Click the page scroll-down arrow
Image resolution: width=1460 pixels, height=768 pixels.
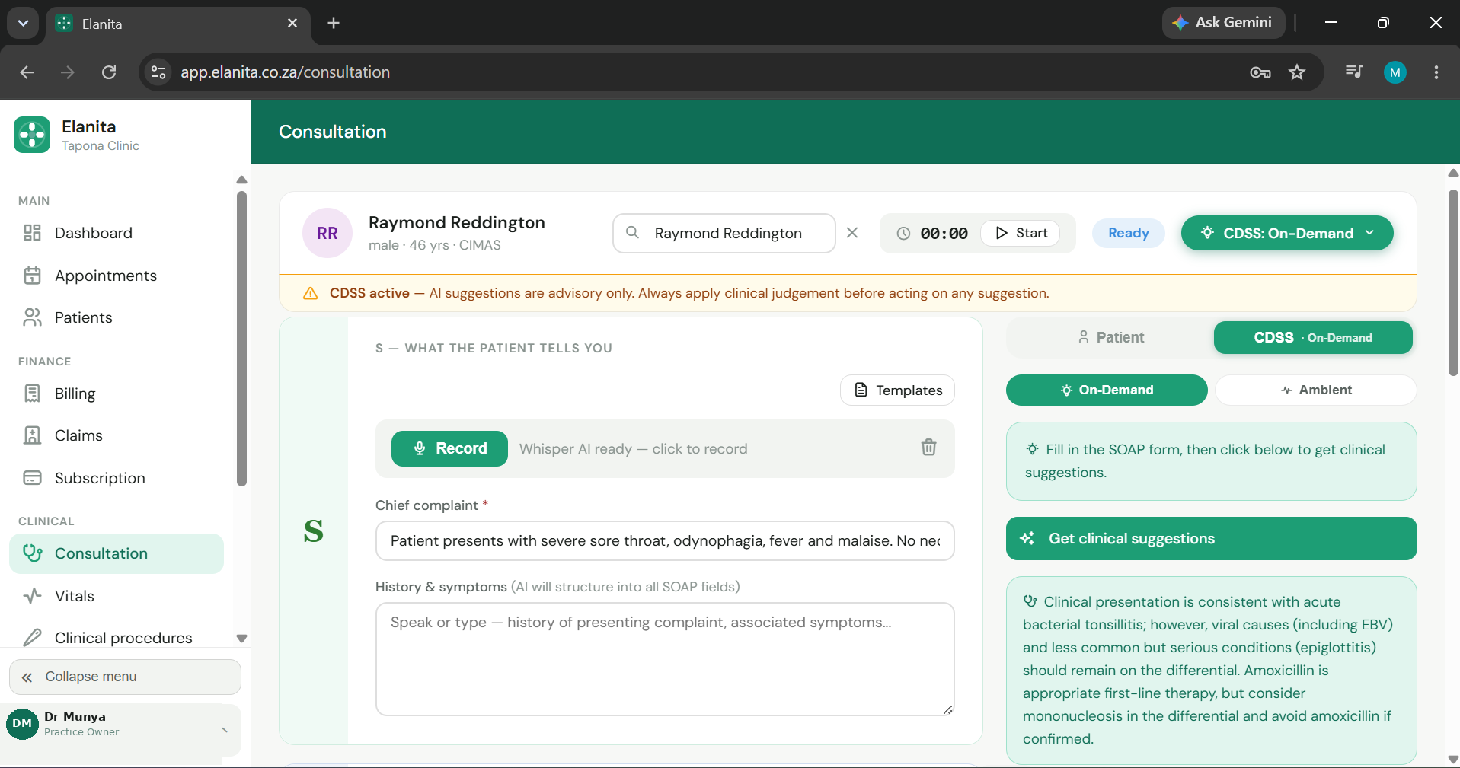[x=1453, y=759]
